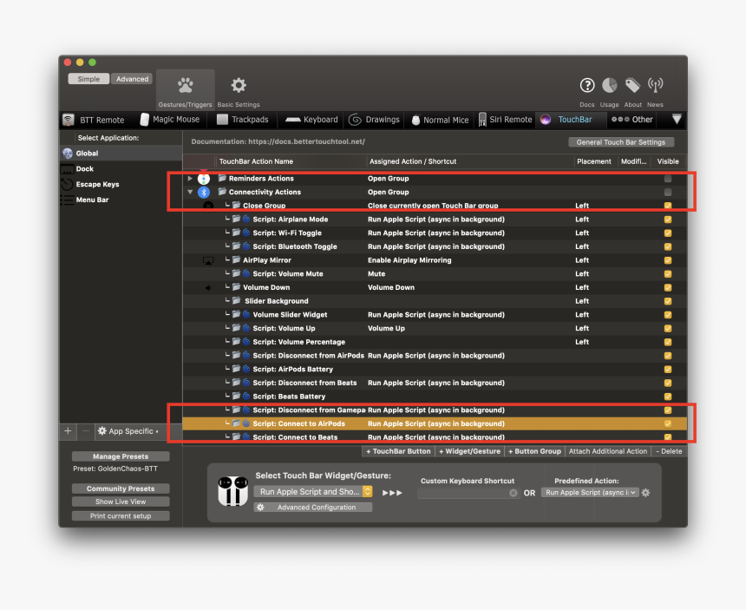Uncheck Visible for Script: Airplane Mode
Screen dimensions: 746x610
click(668, 220)
